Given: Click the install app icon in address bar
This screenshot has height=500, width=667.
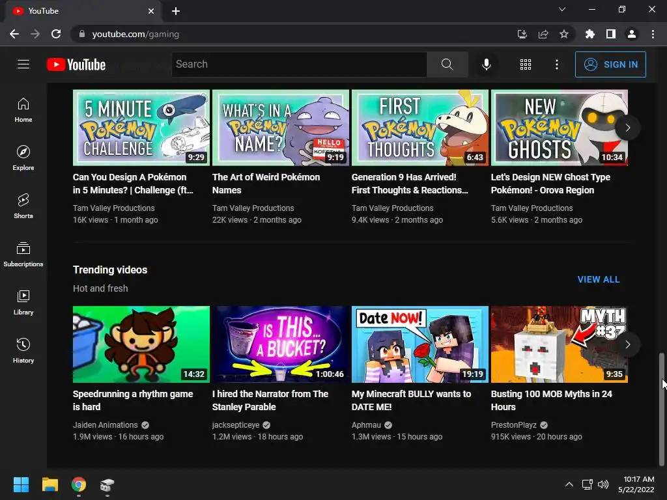Looking at the screenshot, I should (522, 34).
